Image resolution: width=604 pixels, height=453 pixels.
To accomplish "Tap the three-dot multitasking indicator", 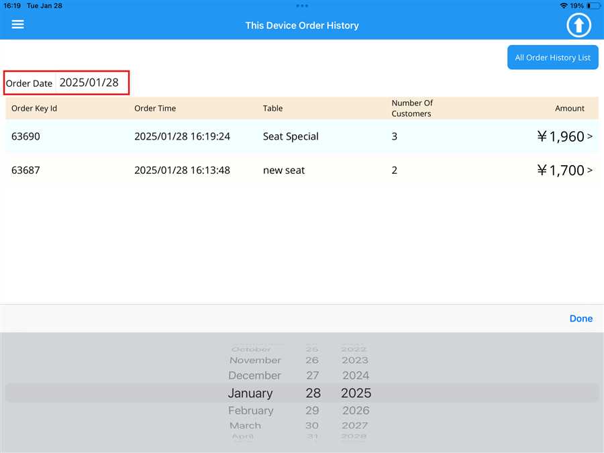I will click(x=302, y=5).
